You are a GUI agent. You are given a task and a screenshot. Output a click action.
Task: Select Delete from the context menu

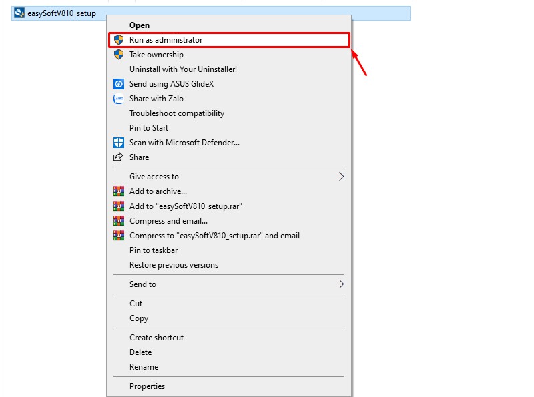click(x=229, y=352)
